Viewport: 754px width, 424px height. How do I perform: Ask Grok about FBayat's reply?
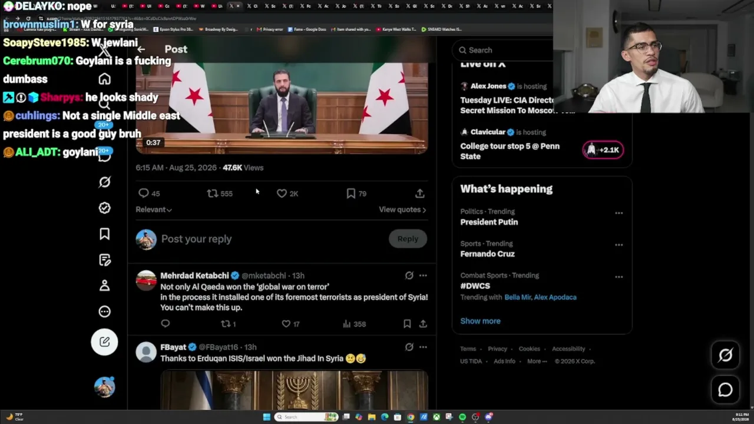click(409, 347)
